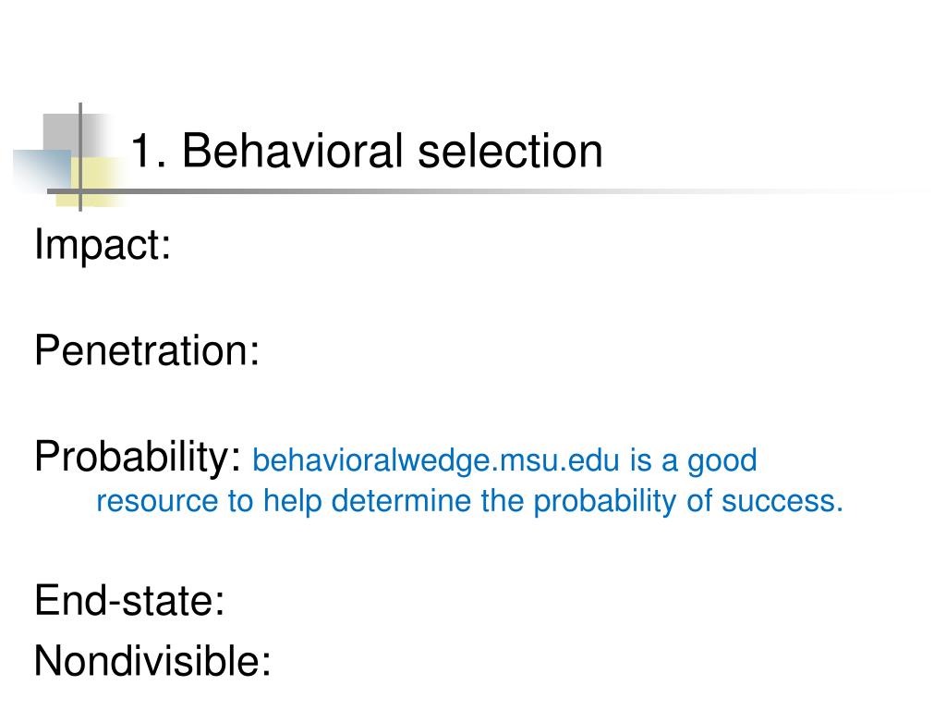Click the words 'probability of success.'
Viewport: 946px width, 710px height.
688,502
